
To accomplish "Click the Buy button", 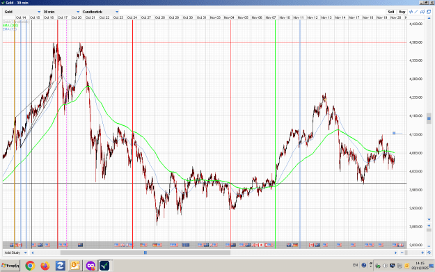I will pyautogui.click(x=402, y=12).
